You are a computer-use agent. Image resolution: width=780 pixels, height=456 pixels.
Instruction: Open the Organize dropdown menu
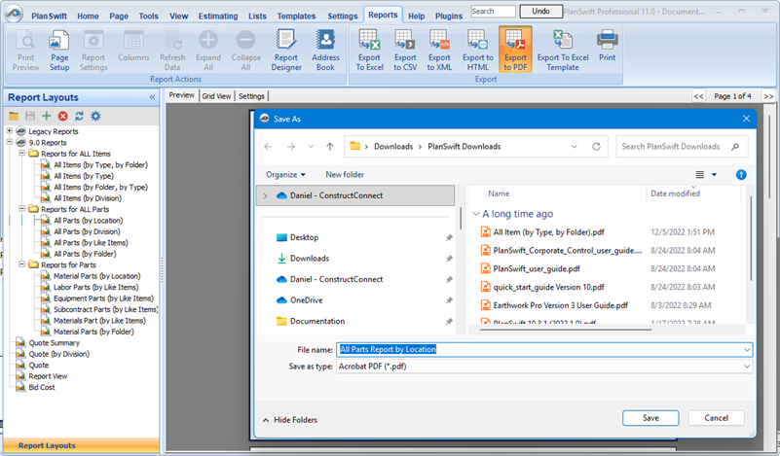point(285,174)
